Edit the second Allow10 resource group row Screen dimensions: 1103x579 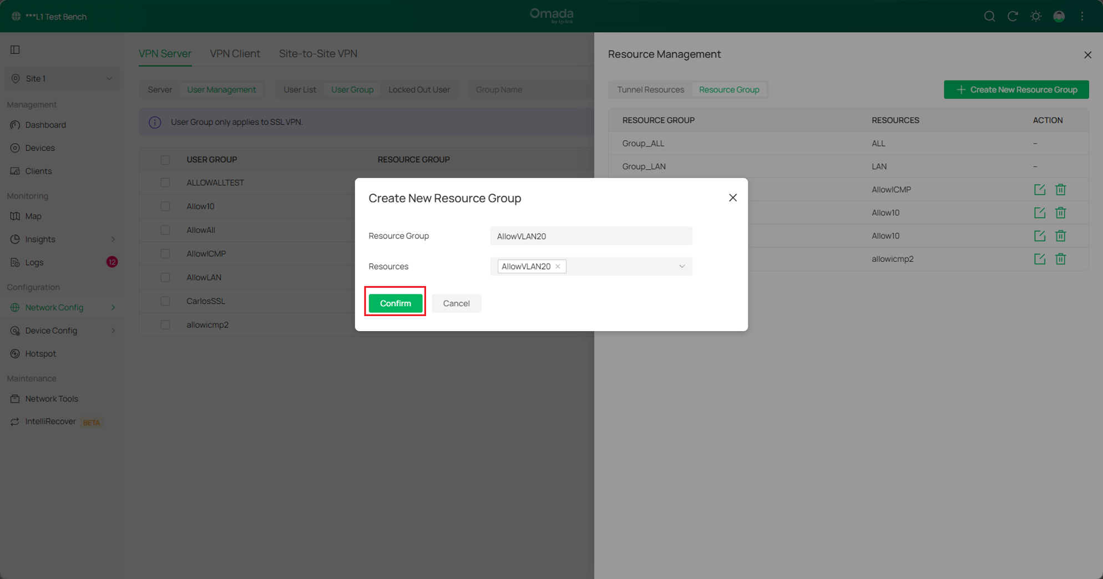tap(1040, 236)
